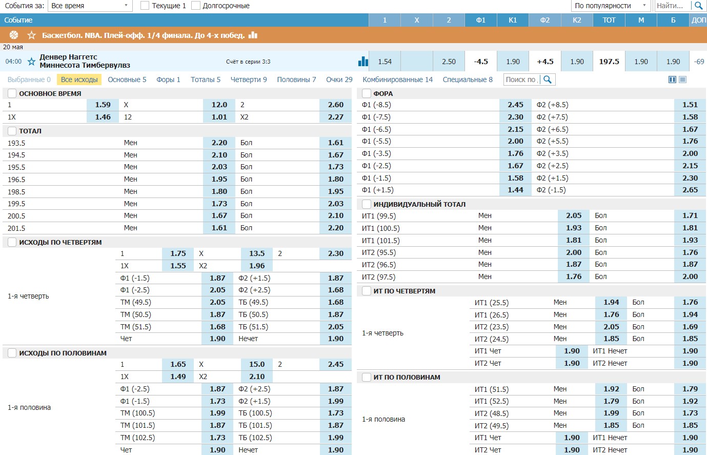Screen dimensions: 707x455
Task: Select ИТ1 (99.5) under odds 2.05
Action: [x=574, y=215]
